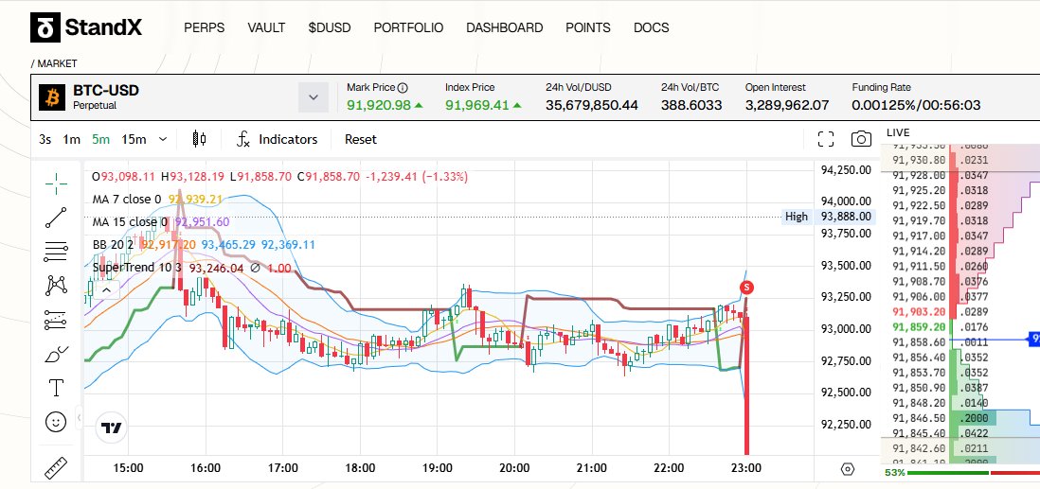Open the POINTS page

588,27
